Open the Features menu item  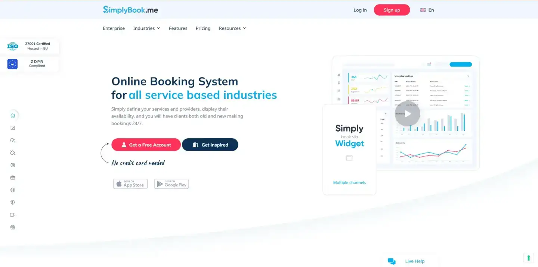point(178,28)
